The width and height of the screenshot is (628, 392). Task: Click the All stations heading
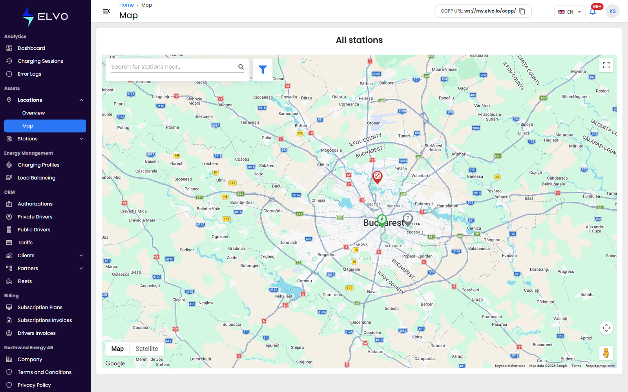point(359,40)
